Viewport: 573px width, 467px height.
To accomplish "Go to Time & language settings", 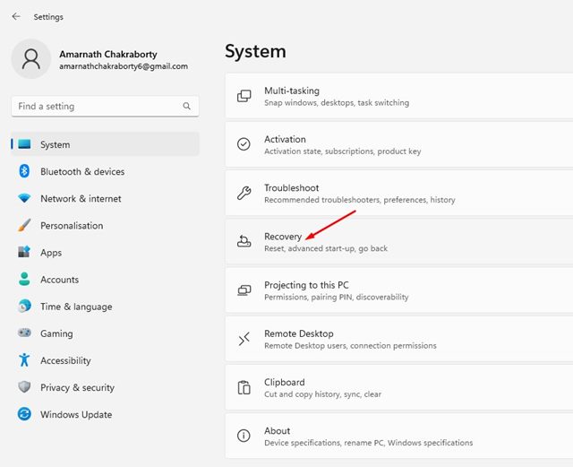I will pyautogui.click(x=76, y=307).
